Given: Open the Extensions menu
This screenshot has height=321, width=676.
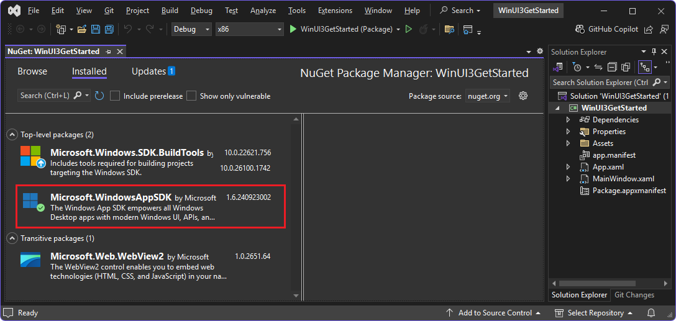Looking at the screenshot, I should pyautogui.click(x=335, y=11).
